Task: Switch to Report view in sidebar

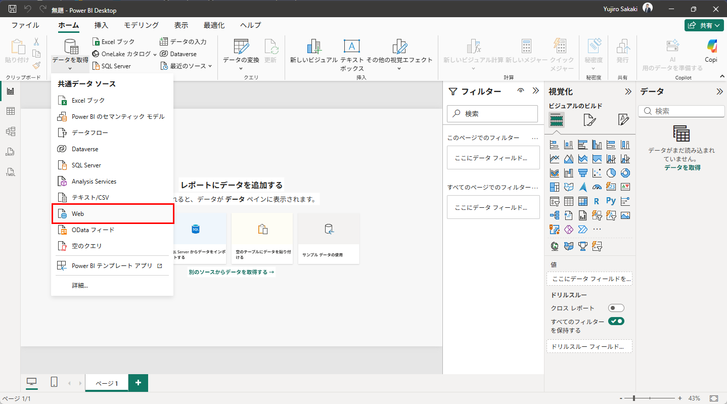Action: click(10, 91)
